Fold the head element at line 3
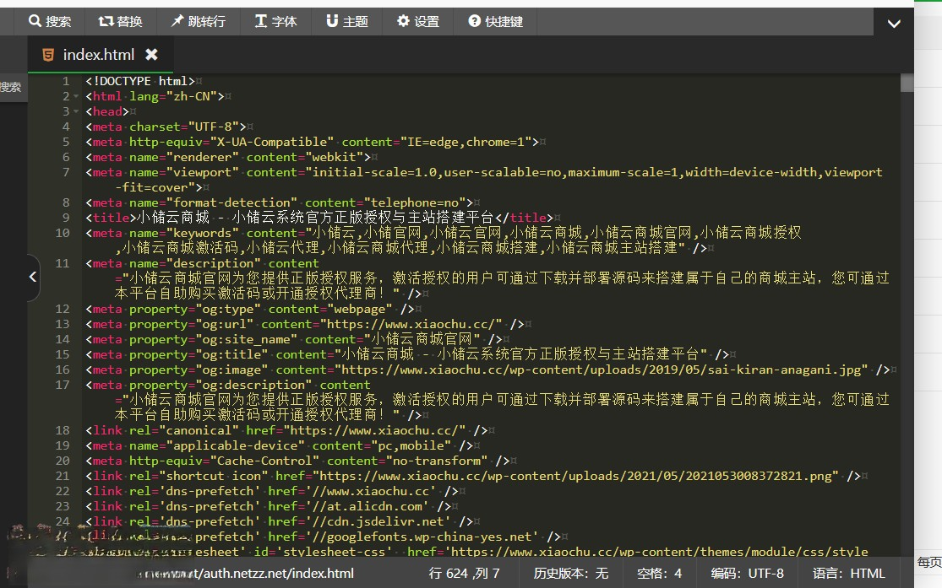 [76, 111]
